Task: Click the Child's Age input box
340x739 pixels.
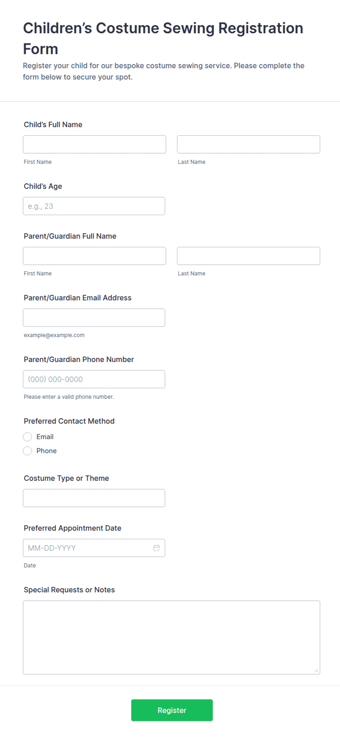Action: tap(94, 206)
